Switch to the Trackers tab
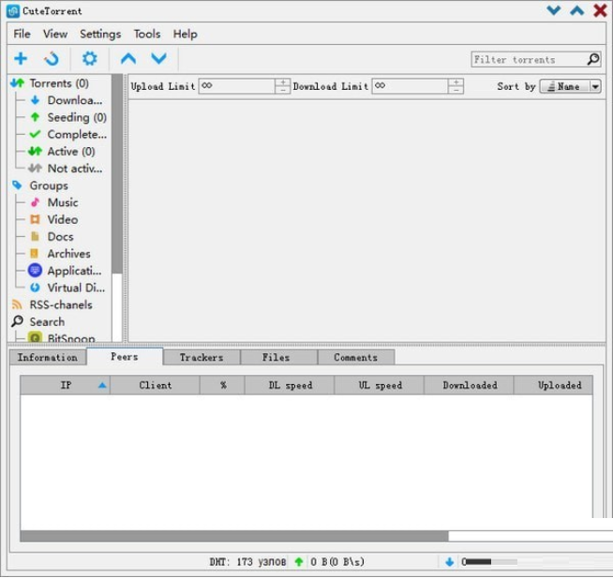Image resolution: width=613 pixels, height=578 pixels. coord(202,357)
